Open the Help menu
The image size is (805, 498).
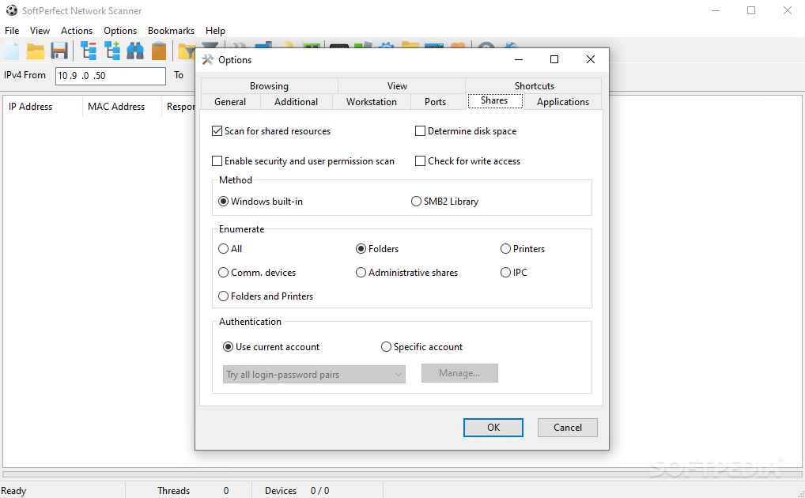215,31
